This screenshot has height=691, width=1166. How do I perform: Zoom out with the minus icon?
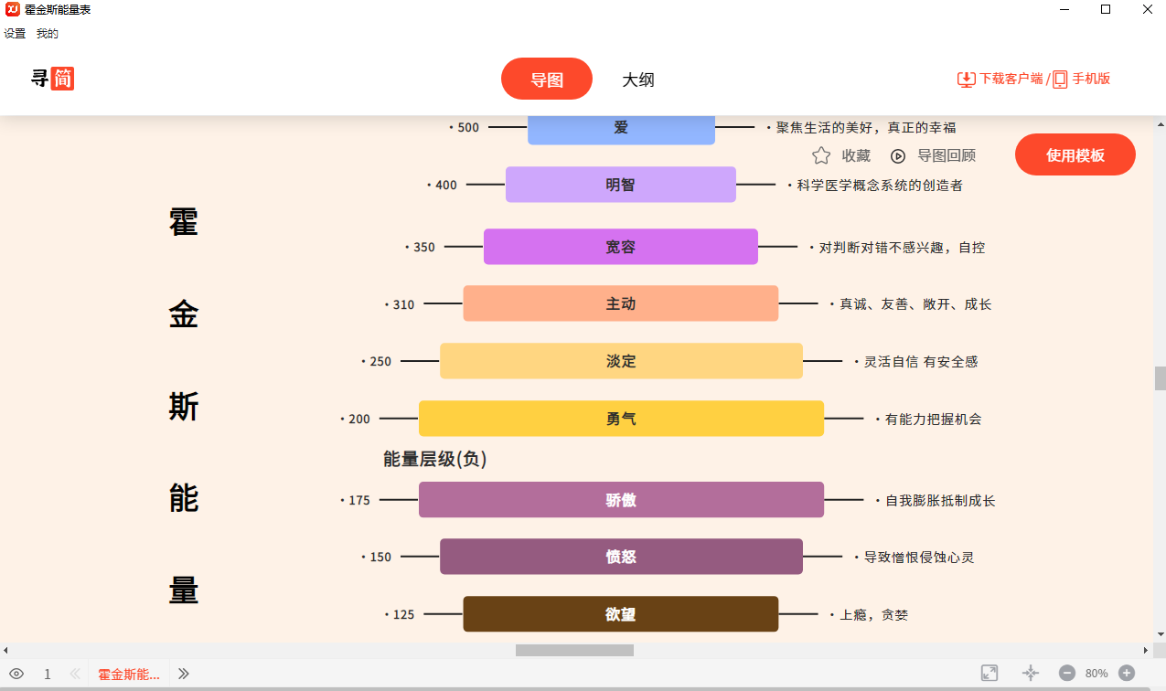coord(1066,673)
